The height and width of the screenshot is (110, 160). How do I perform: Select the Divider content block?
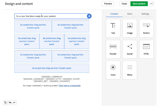click(113, 49)
